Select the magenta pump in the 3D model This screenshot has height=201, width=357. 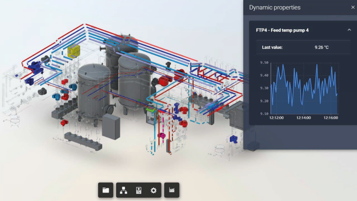point(162,135)
